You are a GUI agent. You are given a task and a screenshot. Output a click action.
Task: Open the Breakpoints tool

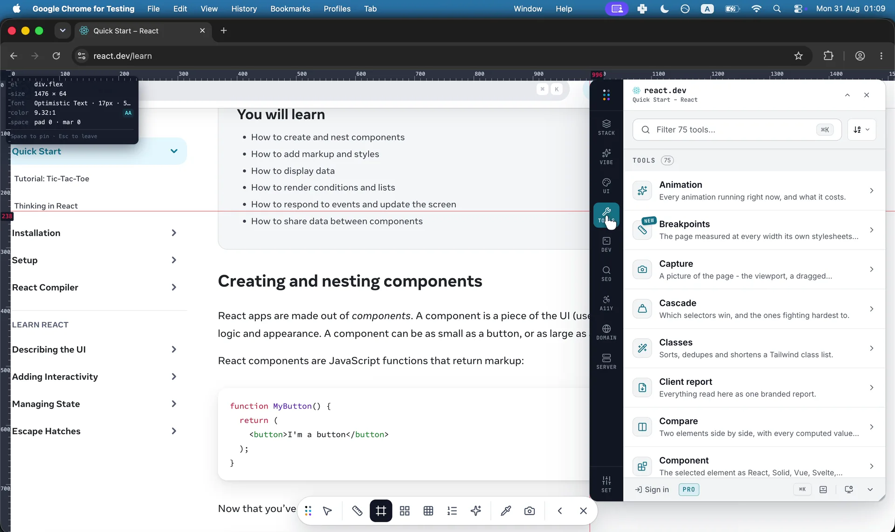754,230
